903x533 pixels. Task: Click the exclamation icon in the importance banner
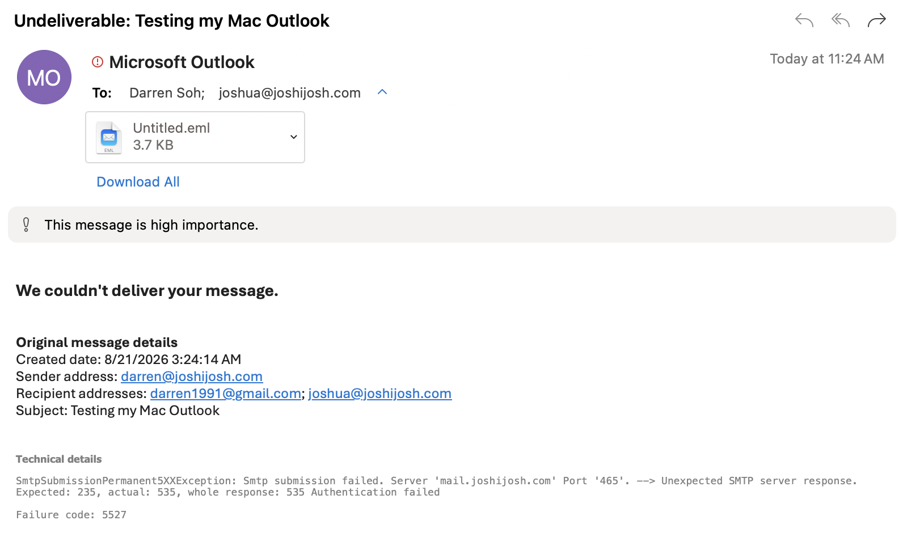tap(26, 225)
